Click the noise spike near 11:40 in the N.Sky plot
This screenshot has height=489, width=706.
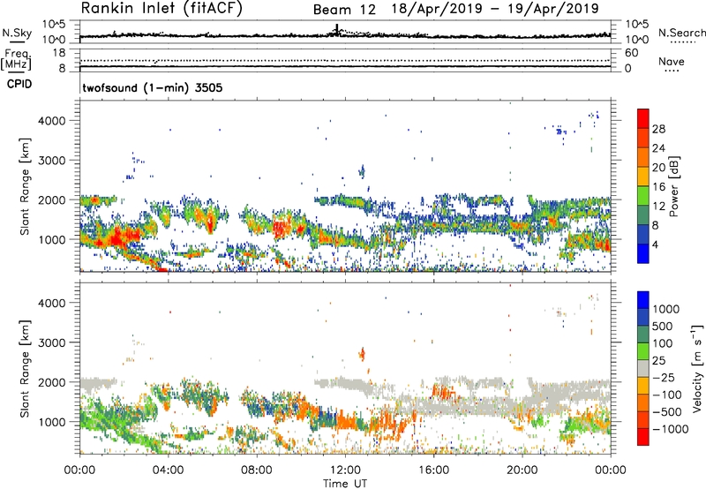tap(337, 30)
